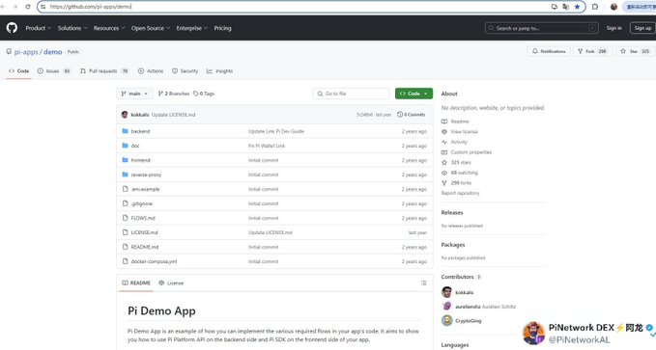656x350 pixels.
Task: Click kokkalis avatar in commit header
Action: [125, 115]
